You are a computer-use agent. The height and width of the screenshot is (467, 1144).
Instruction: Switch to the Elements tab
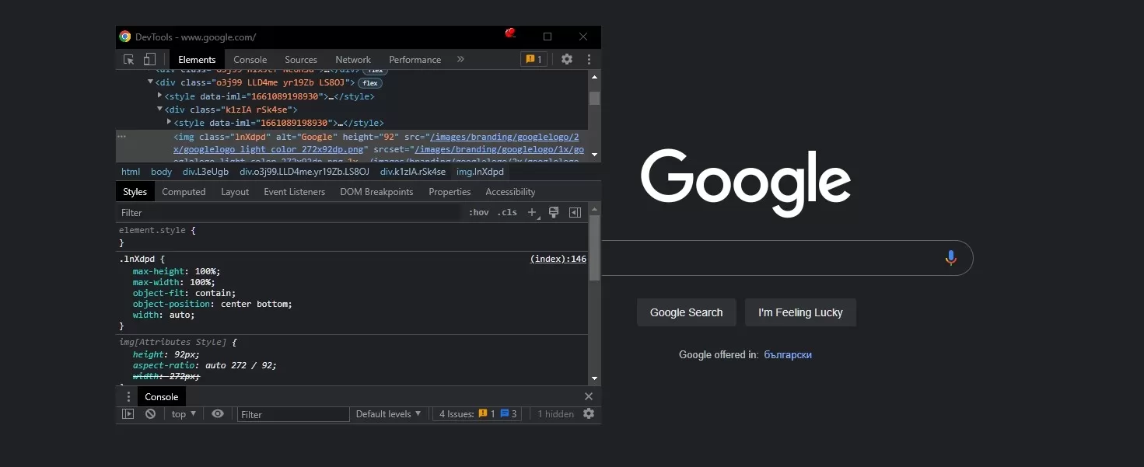click(197, 59)
